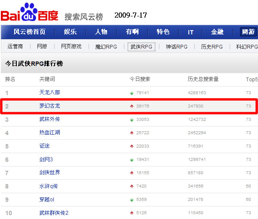Open the 娱乐 navigation item
This screenshot has height=219, width=258.
point(70,32)
